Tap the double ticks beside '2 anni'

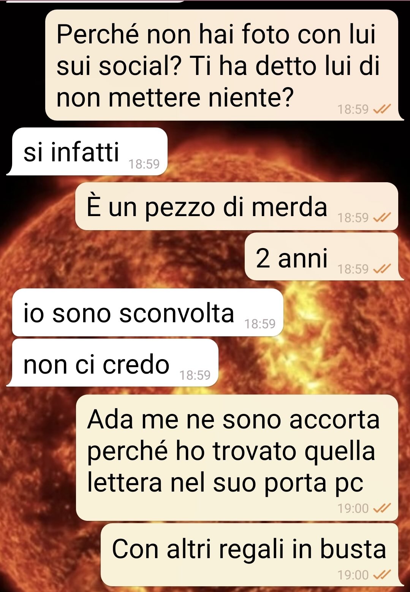pos(382,269)
